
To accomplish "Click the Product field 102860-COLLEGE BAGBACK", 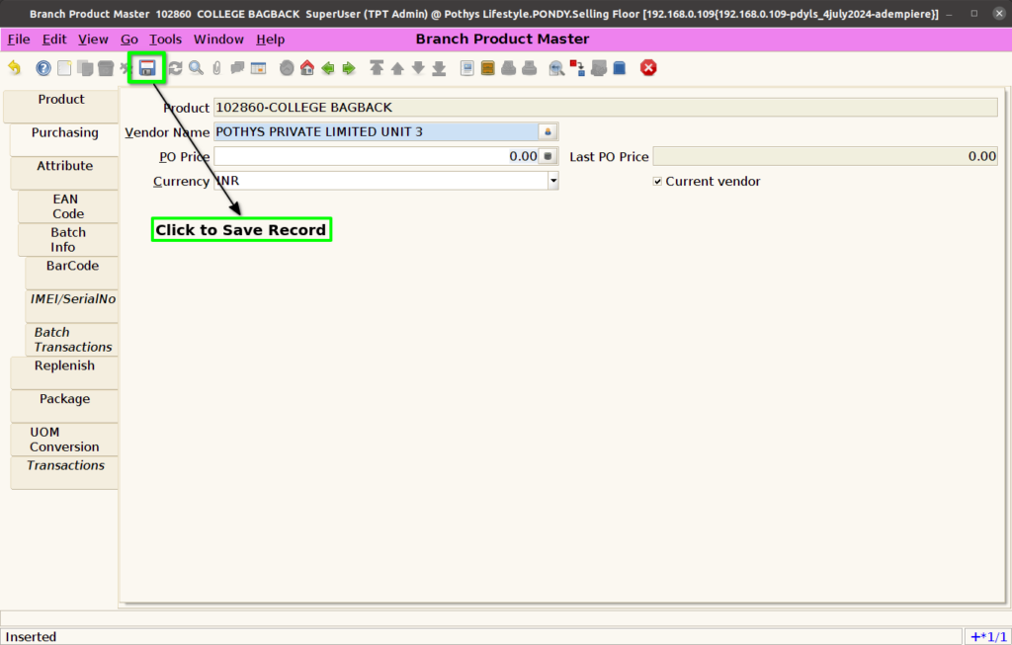I will click(606, 108).
